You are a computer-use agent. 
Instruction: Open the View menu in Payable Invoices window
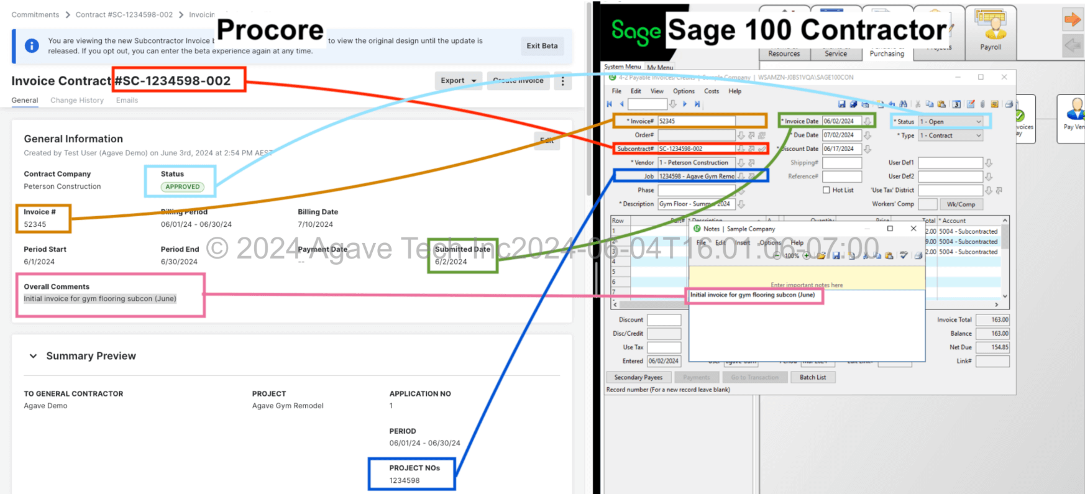(x=657, y=91)
